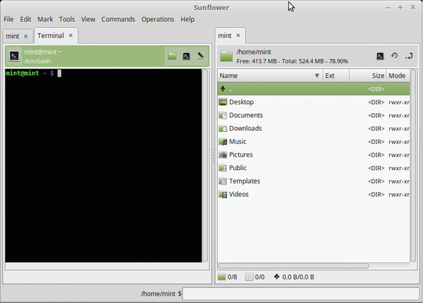The height and width of the screenshot is (303, 423).
Task: Select the Templates folder
Action: (314, 181)
